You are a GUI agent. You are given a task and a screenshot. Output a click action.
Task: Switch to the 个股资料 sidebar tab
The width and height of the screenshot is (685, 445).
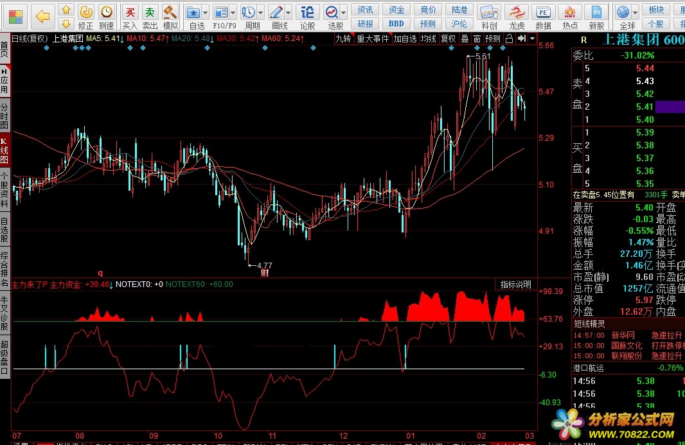pyautogui.click(x=4, y=190)
